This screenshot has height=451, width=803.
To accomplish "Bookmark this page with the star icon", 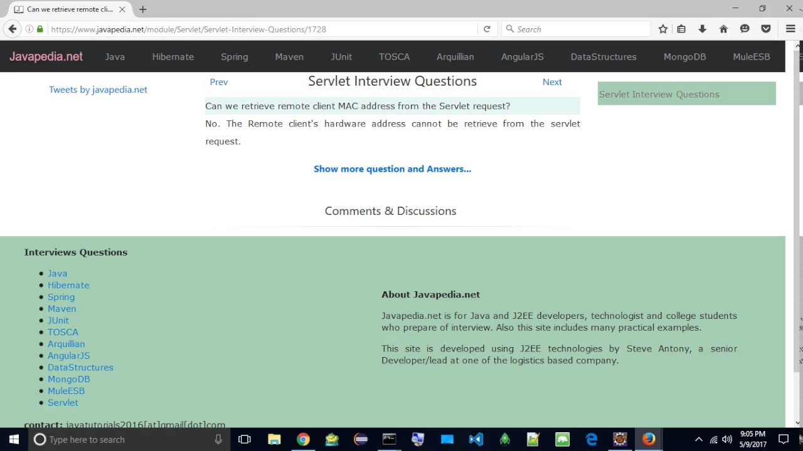I will (x=663, y=29).
